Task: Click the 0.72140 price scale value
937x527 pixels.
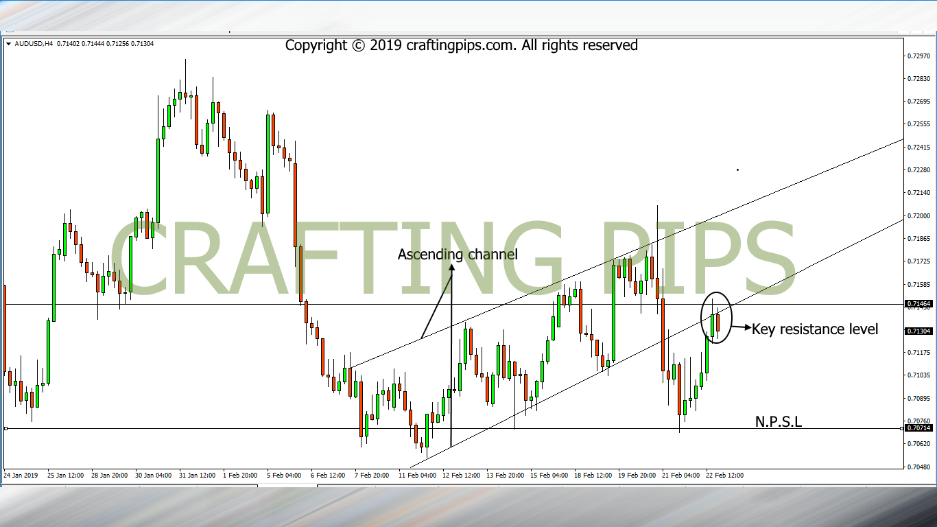Action: 918,193
